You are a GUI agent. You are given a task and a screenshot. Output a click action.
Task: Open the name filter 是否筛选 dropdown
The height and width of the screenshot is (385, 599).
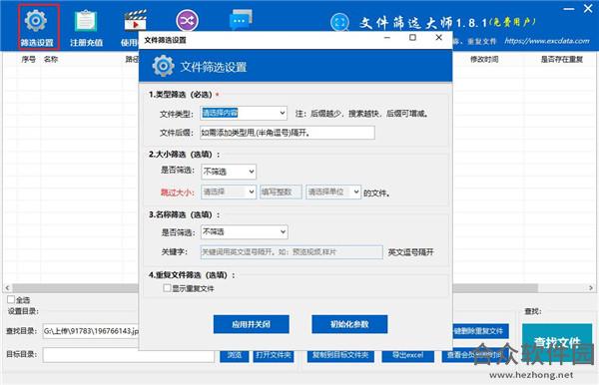[245, 231]
